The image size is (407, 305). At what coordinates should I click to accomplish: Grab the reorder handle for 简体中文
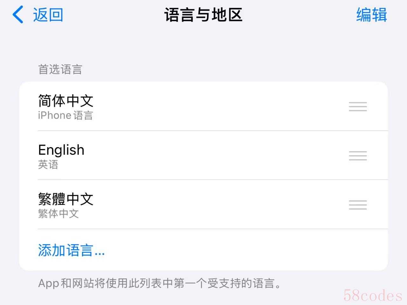358,106
